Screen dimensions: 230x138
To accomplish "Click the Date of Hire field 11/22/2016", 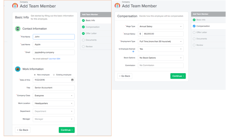I will tap(54, 80).
